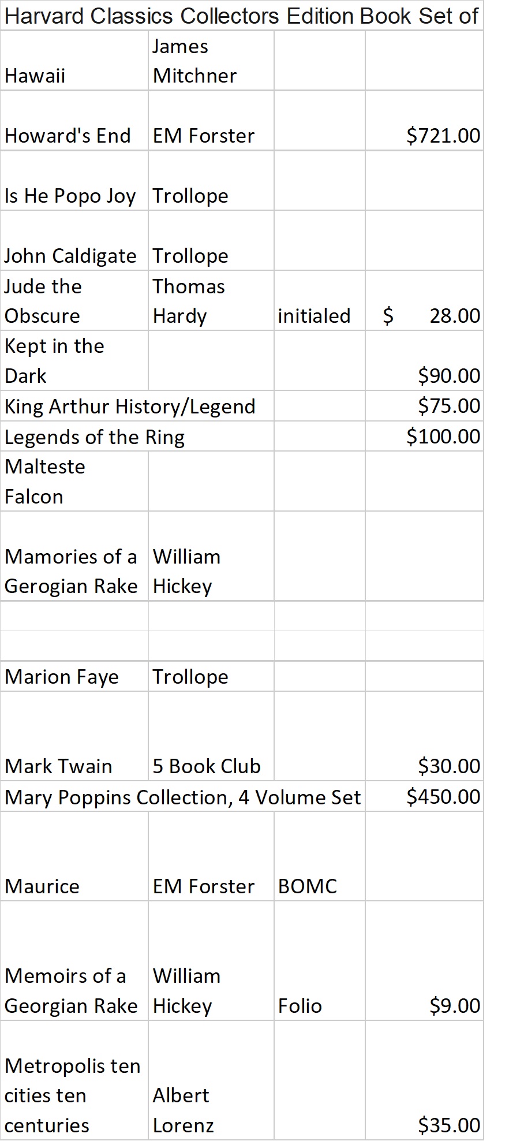
Task: Click the James Mitchner author cell
Action: pyautogui.click(x=210, y=61)
